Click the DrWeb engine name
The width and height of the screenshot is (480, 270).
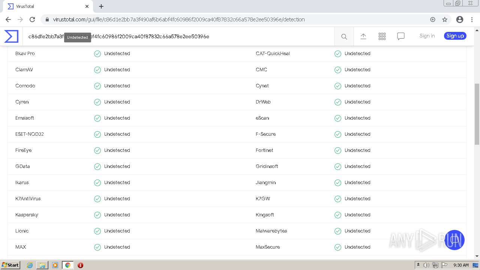[x=263, y=102]
